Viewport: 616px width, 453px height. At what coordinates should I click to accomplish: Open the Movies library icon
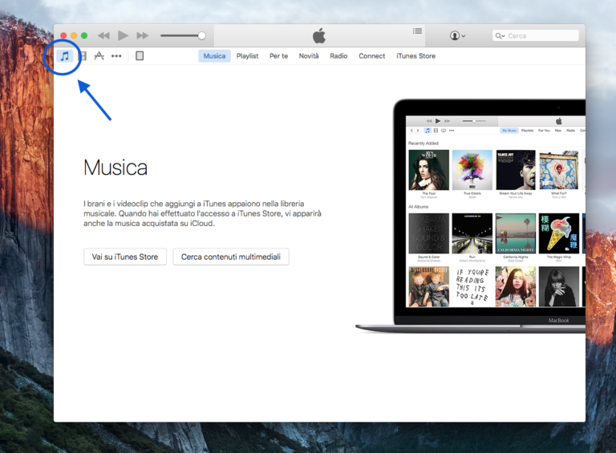coord(83,56)
